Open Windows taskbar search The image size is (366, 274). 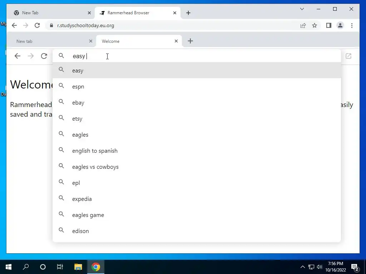pos(26,267)
